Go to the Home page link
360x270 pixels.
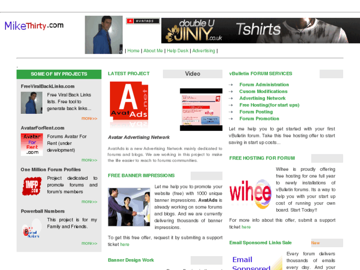point(133,51)
